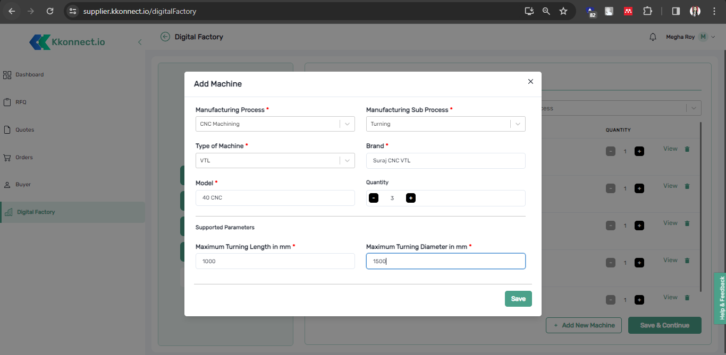The width and height of the screenshot is (726, 355).
Task: Click the notification bell icon
Action: 653,37
